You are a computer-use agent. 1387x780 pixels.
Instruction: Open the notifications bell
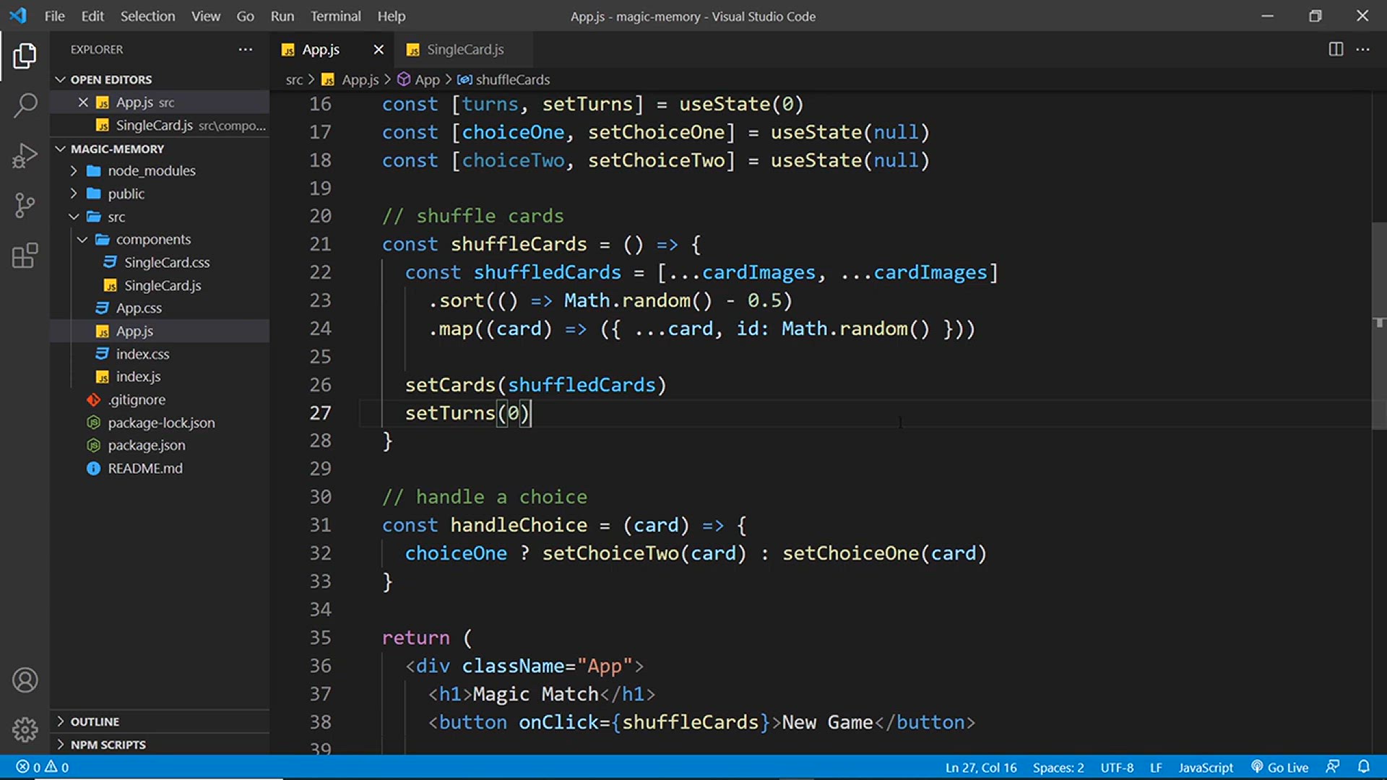(1364, 766)
